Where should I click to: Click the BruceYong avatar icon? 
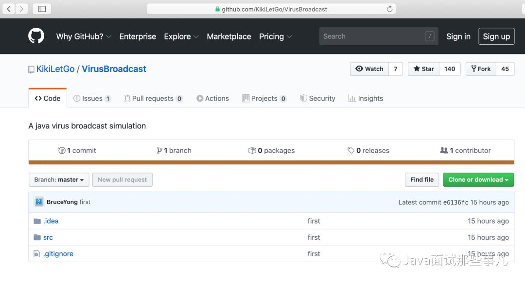pyautogui.click(x=38, y=202)
